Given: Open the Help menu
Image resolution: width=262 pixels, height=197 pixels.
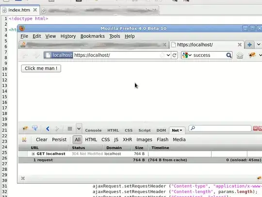Looking at the screenshot, I should [130, 36].
